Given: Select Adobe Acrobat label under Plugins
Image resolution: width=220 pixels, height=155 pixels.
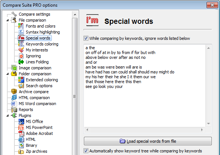Looking at the screenshot, I should point(39,133).
